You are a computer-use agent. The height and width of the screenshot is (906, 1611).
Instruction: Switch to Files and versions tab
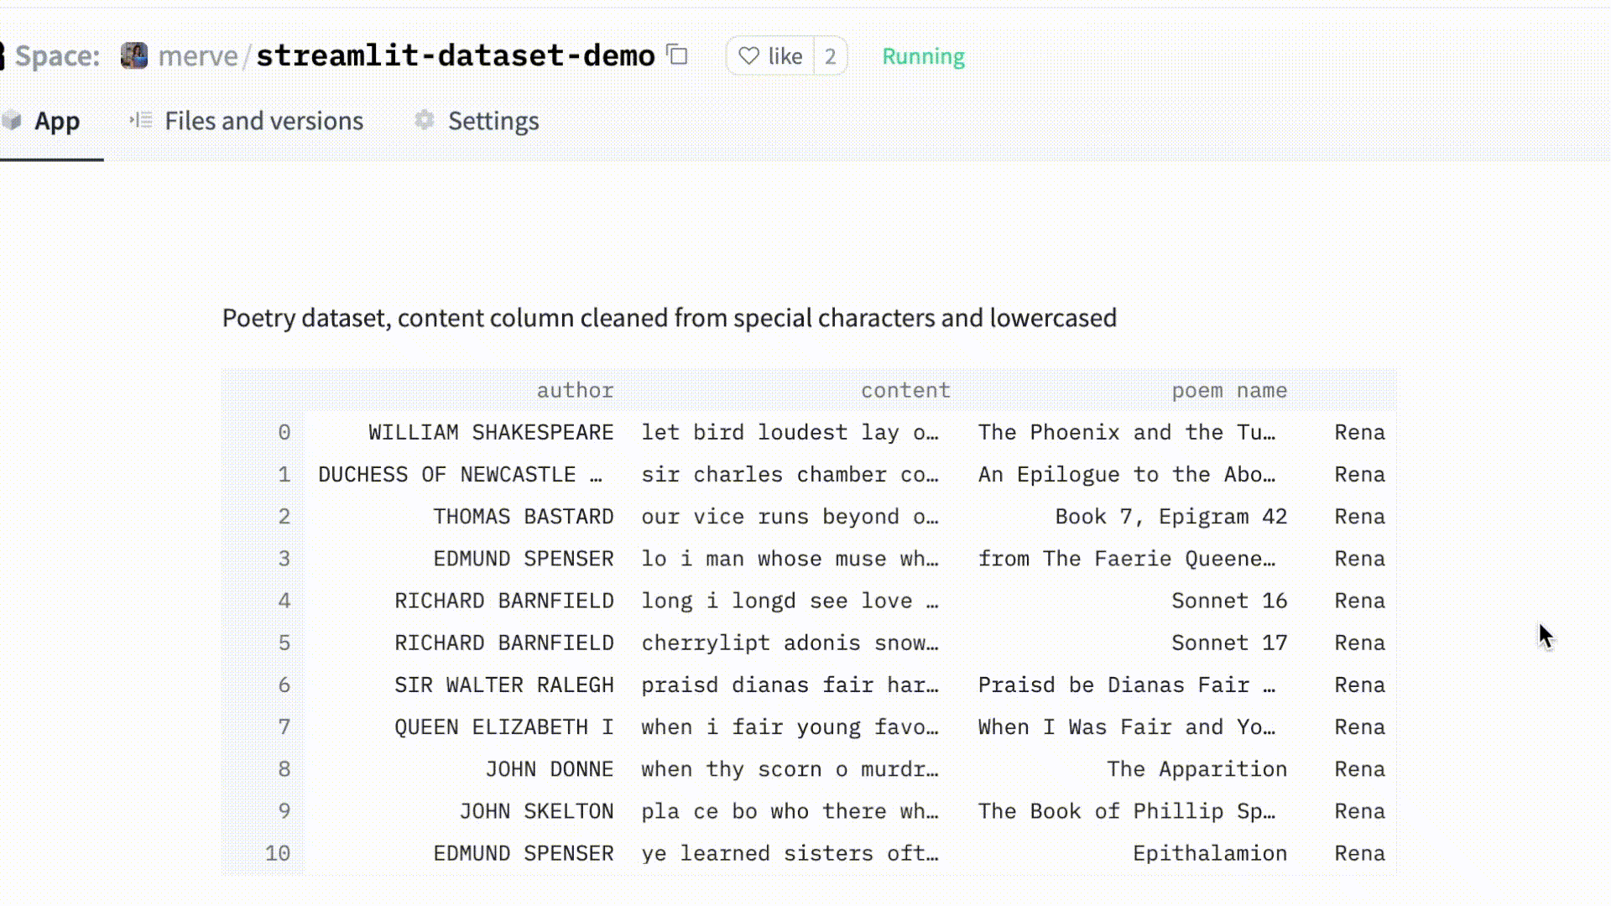click(x=263, y=121)
